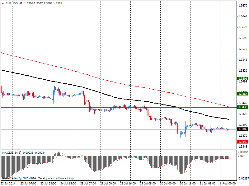Image resolution: width=249 pixels, height=186 pixels.
Task: Click the 1.3445 price scale label
Action: pos(243,103)
